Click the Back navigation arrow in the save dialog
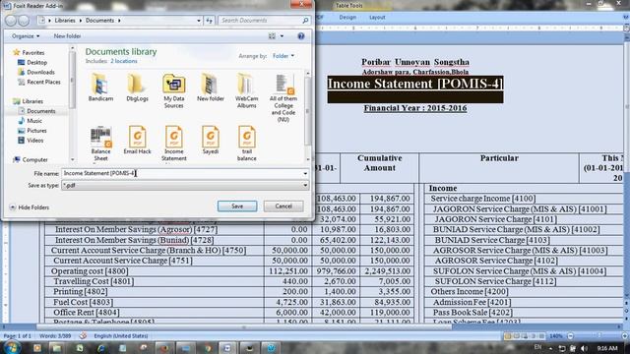This screenshot has width=630, height=354. [11, 21]
